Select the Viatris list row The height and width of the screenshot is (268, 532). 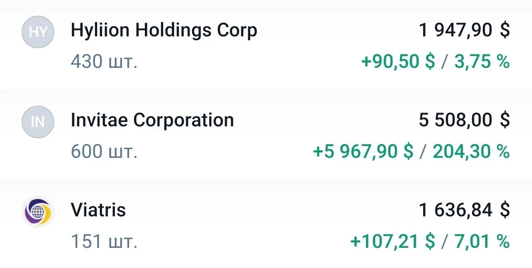pos(266,224)
